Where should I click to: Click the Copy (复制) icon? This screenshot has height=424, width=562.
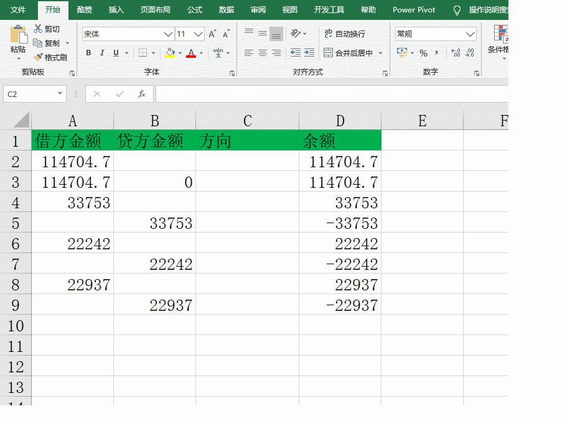[x=37, y=43]
